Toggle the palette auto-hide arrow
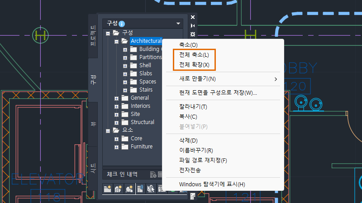Screen dimensions: 362x203 [193, 26]
